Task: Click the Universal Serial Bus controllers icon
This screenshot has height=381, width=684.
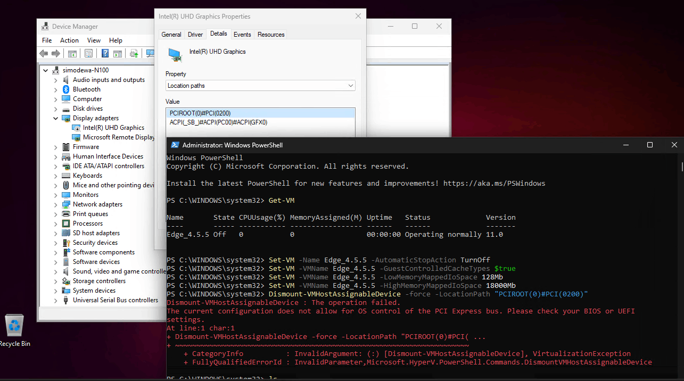Action: 66,300
